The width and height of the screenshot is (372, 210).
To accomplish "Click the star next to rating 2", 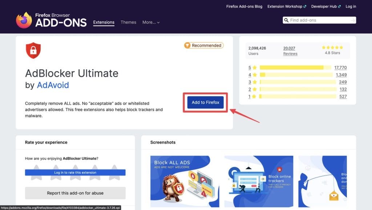I will click(255, 89).
